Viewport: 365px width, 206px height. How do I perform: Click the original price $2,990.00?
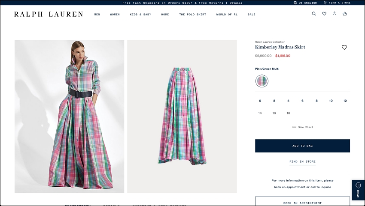(x=263, y=56)
